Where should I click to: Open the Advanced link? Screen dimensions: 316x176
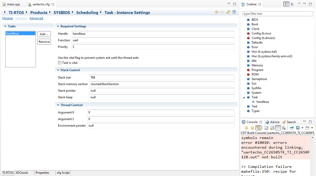[x=36, y=18]
